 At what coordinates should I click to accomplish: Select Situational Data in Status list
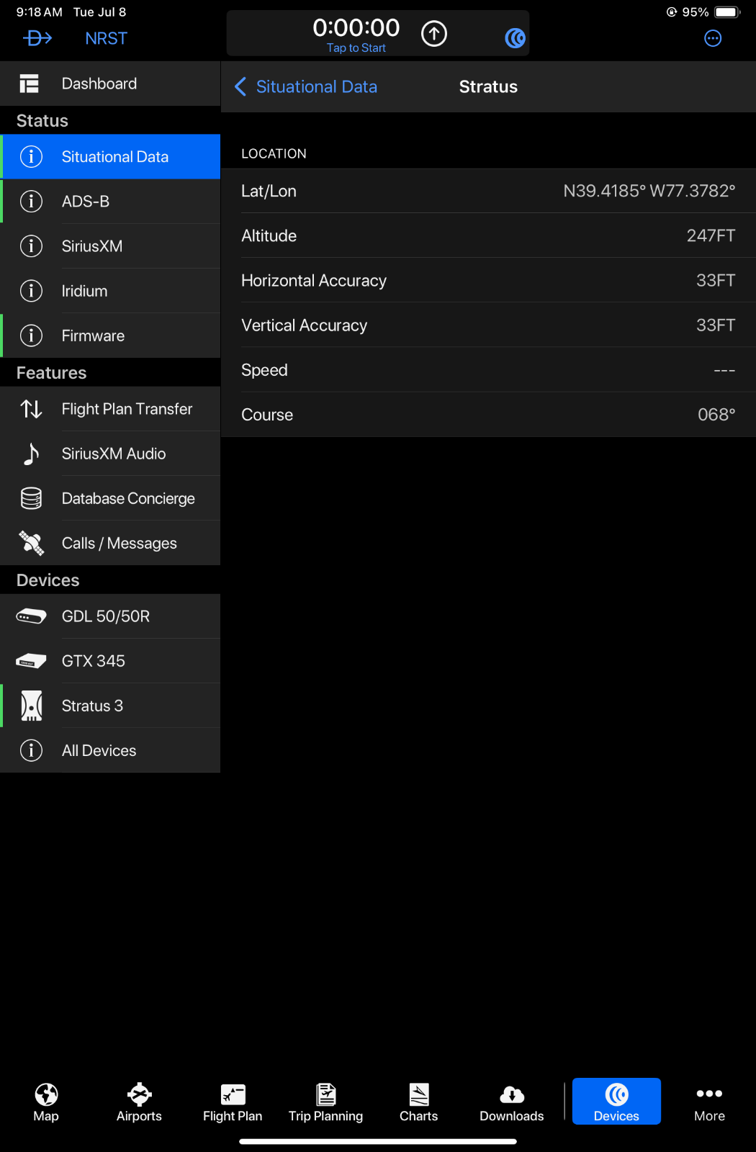pyautogui.click(x=110, y=156)
